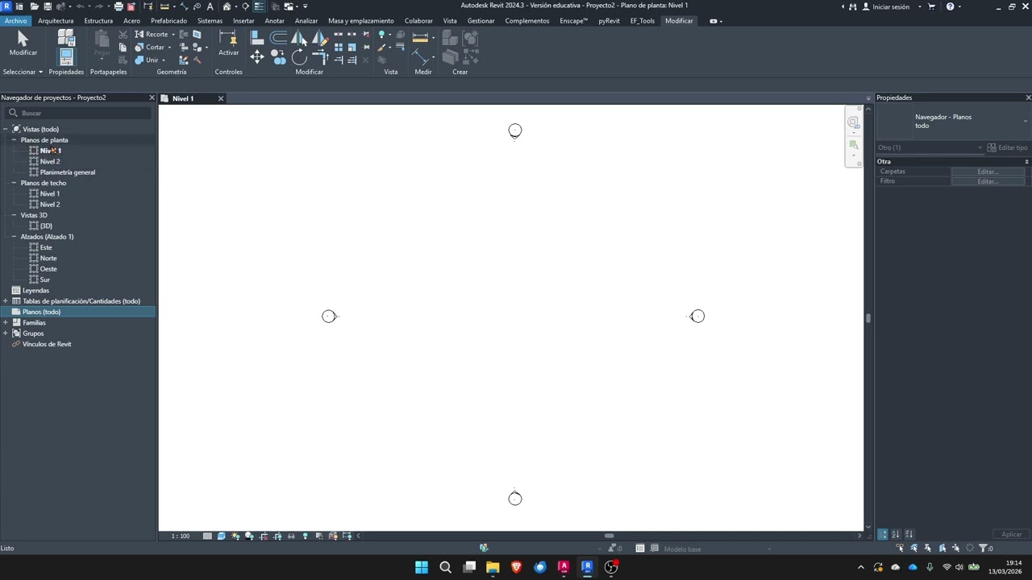1032x580 pixels.
Task: Collapse the Planos de planta tree node
Action: (x=14, y=140)
